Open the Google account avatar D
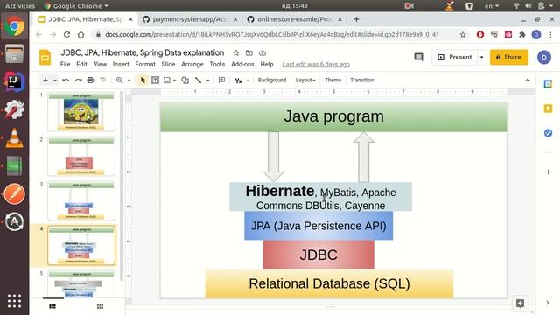 [x=544, y=57]
